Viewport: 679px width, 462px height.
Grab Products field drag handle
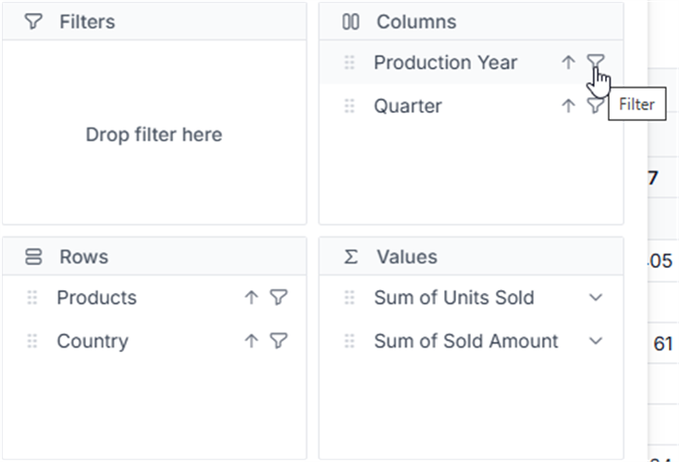click(32, 298)
